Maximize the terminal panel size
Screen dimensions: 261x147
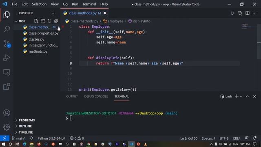pos(248,96)
